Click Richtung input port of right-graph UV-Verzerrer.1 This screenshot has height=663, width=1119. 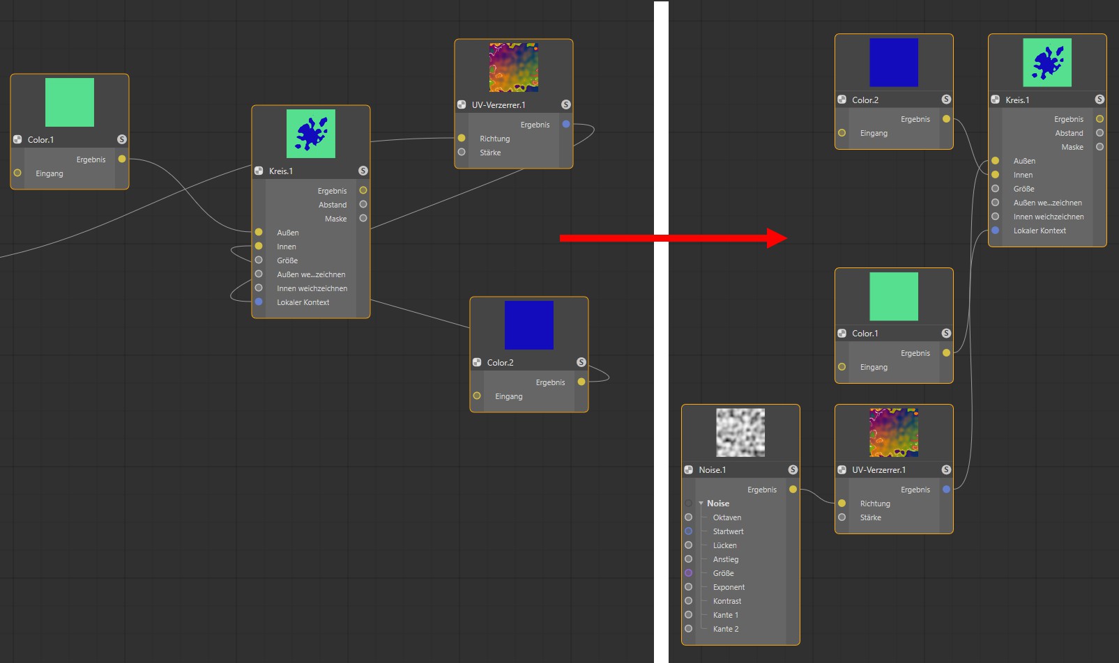click(x=842, y=504)
